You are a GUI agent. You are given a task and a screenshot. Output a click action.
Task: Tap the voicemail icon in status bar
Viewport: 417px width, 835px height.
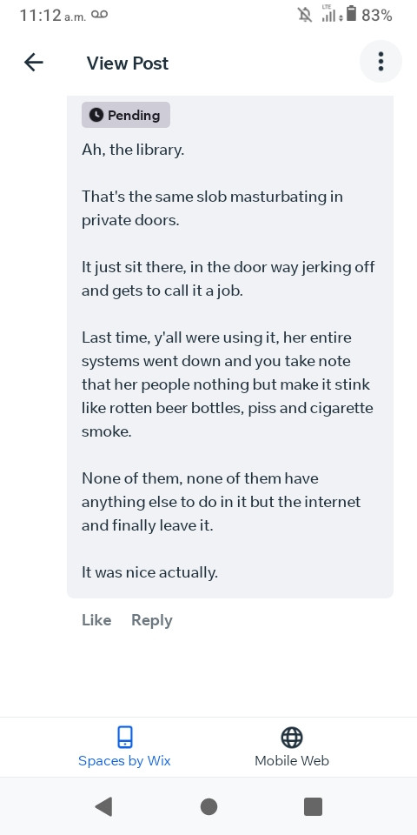pyautogui.click(x=99, y=15)
